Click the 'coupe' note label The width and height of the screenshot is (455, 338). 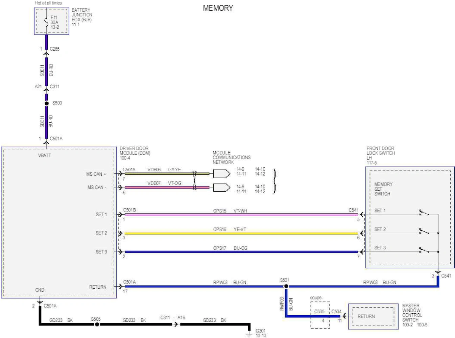tap(316, 298)
